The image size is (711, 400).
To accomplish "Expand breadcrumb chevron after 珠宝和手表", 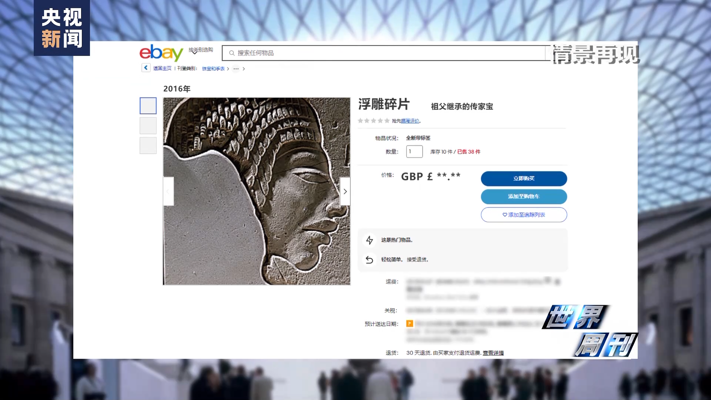I will click(228, 69).
